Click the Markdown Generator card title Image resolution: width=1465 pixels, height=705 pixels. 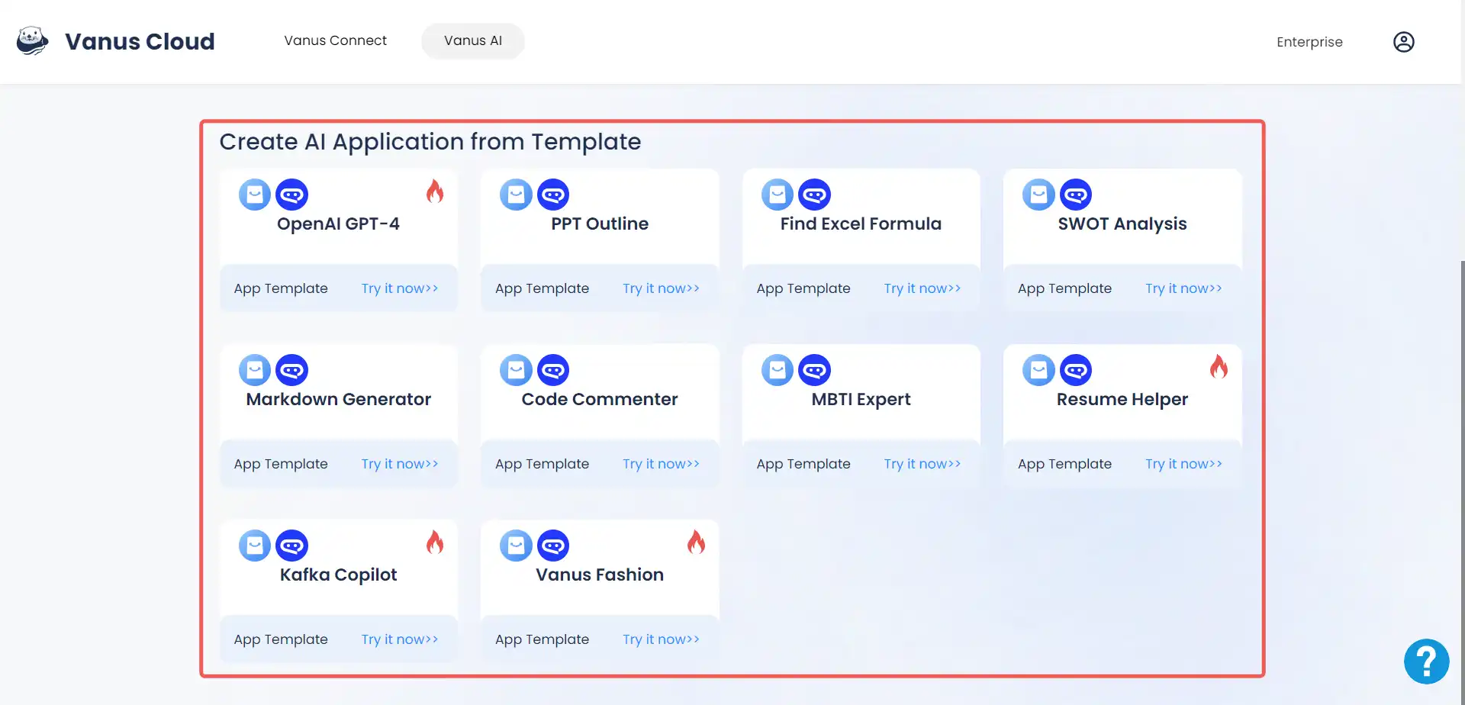pos(338,399)
